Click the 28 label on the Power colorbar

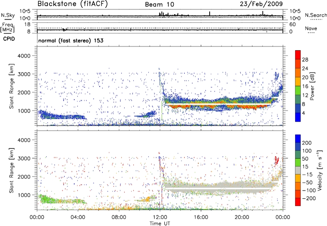point(305,60)
